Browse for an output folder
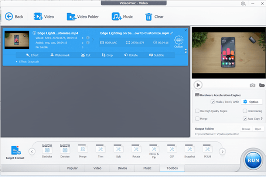The image size is (266, 177). 246,129
